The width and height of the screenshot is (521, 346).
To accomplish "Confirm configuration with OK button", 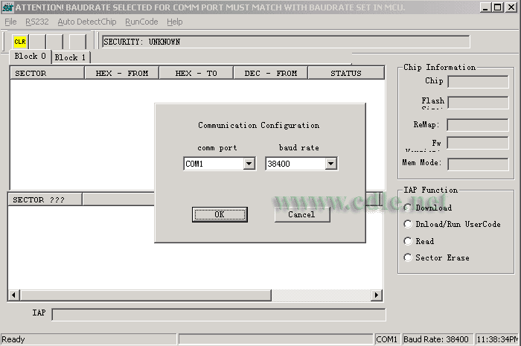I will (220, 214).
